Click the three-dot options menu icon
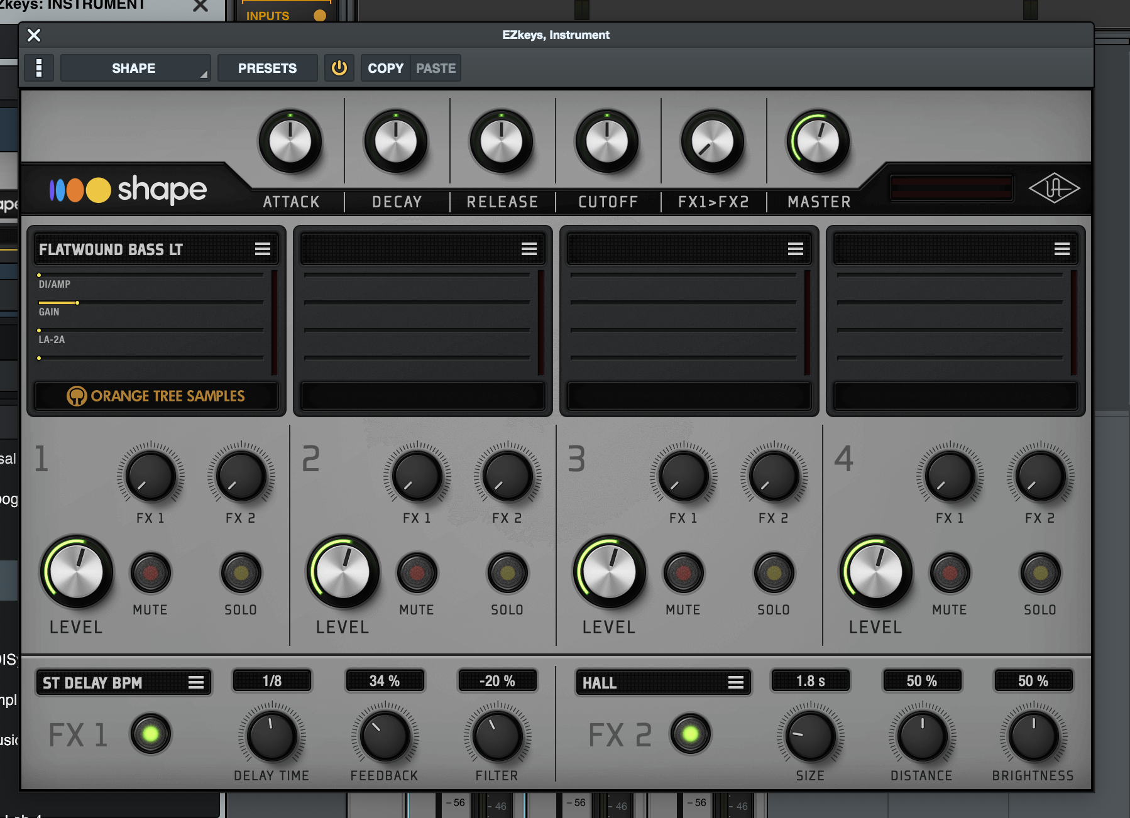 (x=39, y=68)
